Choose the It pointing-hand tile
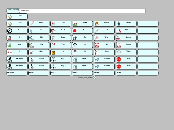This screenshot has width=174, height=130. pyautogui.click(x=17, y=52)
